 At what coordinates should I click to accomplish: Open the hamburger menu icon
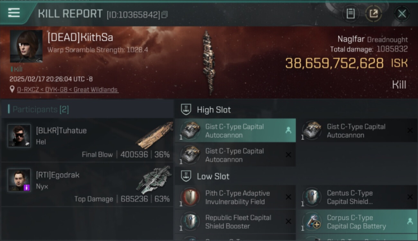(14, 13)
